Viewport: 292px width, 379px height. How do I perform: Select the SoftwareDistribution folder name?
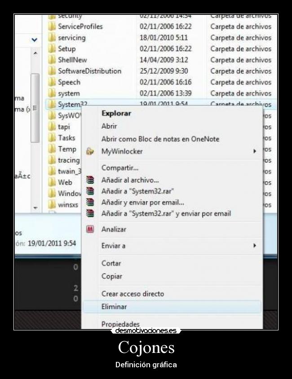pyautogui.click(x=89, y=71)
